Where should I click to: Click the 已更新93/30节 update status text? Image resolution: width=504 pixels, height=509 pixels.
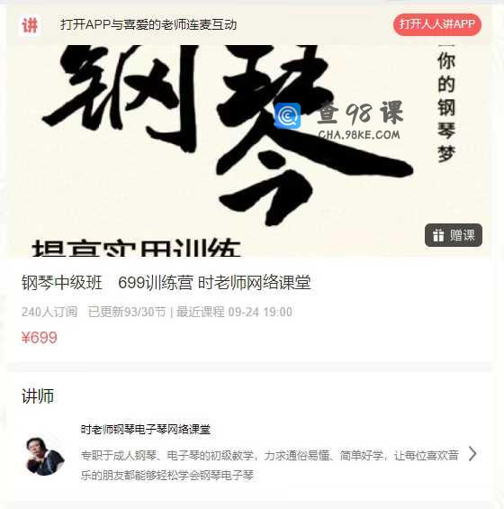coord(127,312)
